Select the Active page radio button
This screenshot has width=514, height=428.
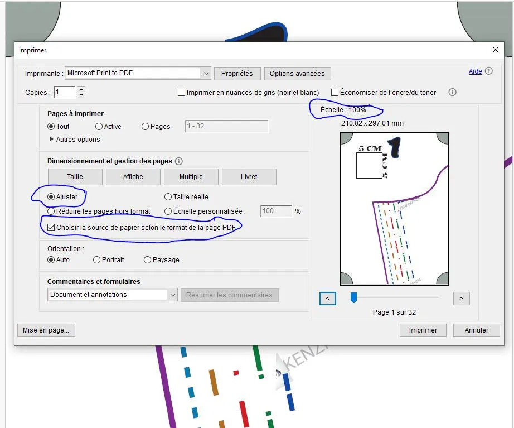pos(99,126)
